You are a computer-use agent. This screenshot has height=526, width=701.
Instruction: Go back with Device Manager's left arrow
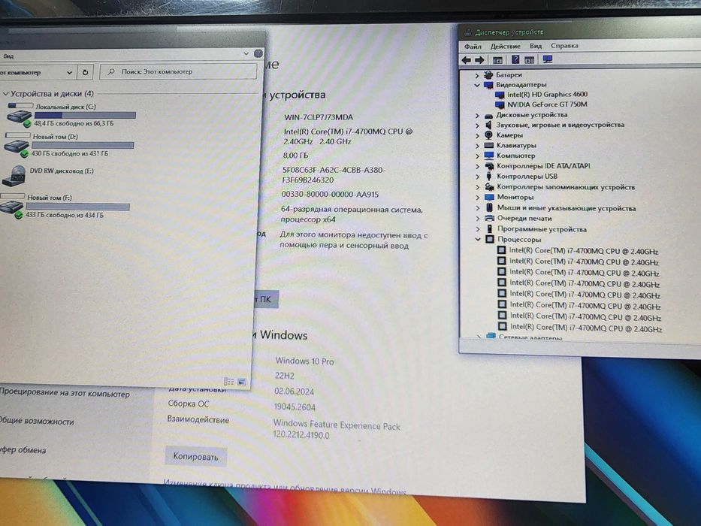click(x=467, y=60)
